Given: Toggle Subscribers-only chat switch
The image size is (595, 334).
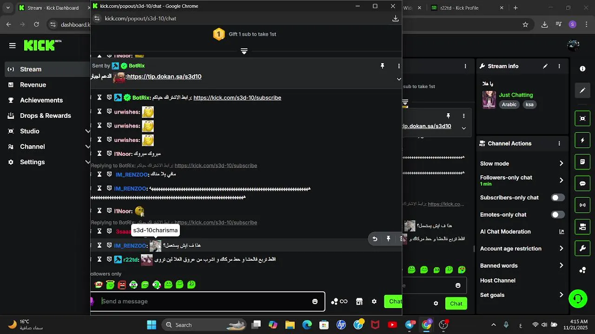Looking at the screenshot, I should click(x=558, y=198).
